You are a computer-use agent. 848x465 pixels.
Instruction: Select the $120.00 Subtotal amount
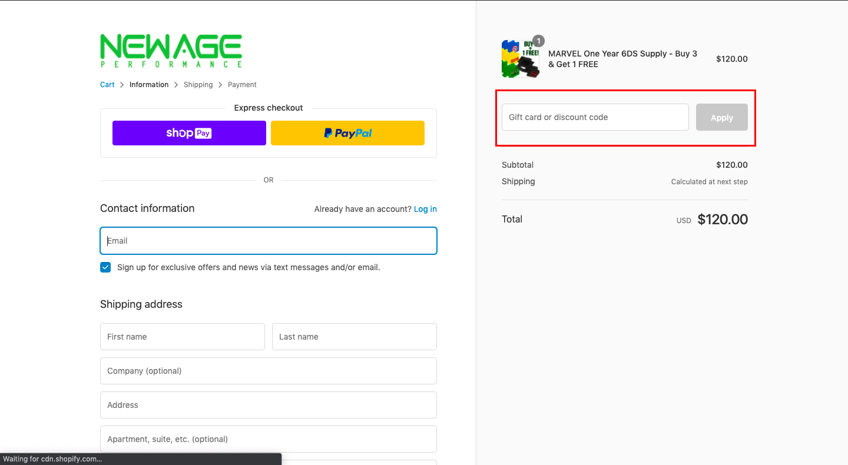[732, 165]
